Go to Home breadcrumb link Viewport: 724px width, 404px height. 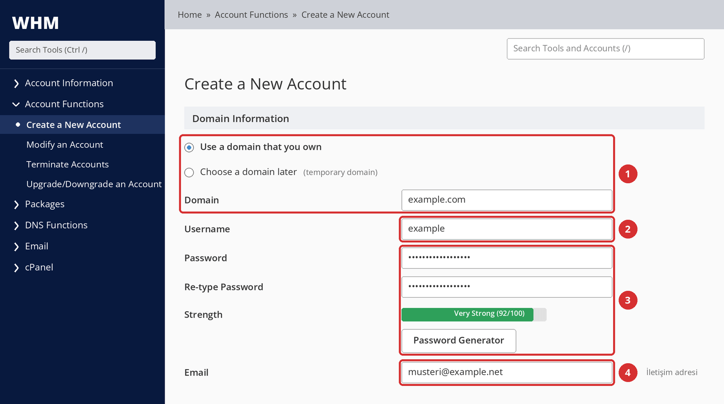pyautogui.click(x=190, y=15)
